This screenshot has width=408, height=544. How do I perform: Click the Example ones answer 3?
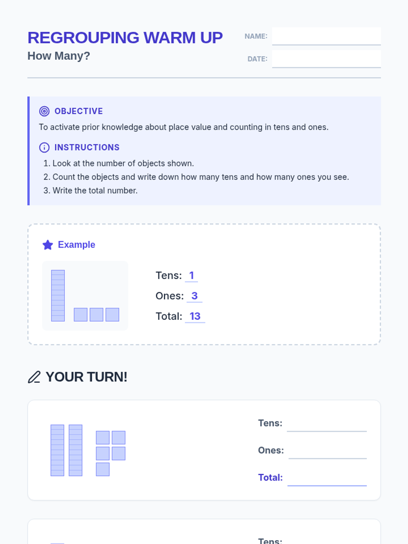coord(194,296)
